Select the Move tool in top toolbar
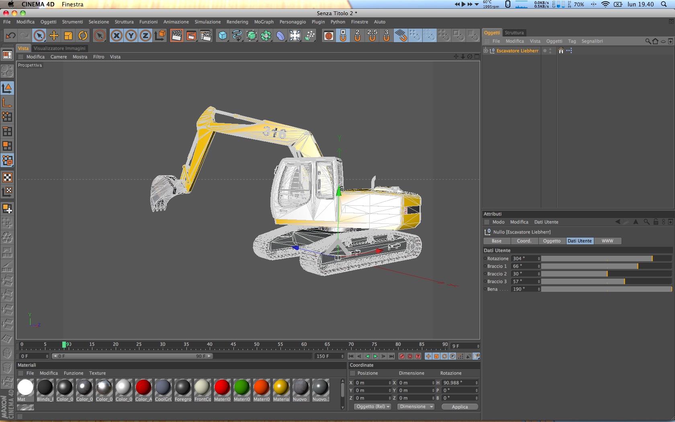Screen dimensions: 675x422 (x=54, y=36)
